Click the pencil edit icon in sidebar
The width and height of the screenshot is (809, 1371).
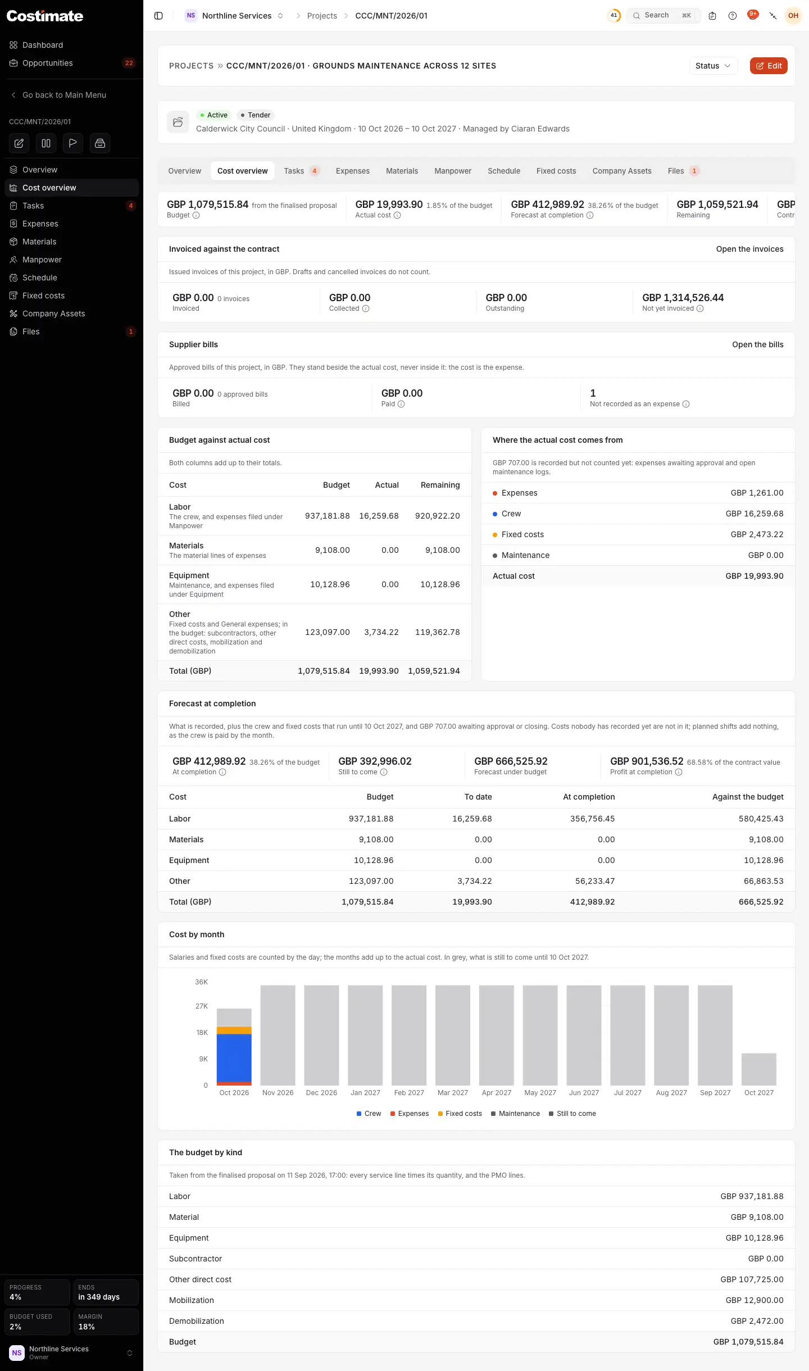point(19,143)
